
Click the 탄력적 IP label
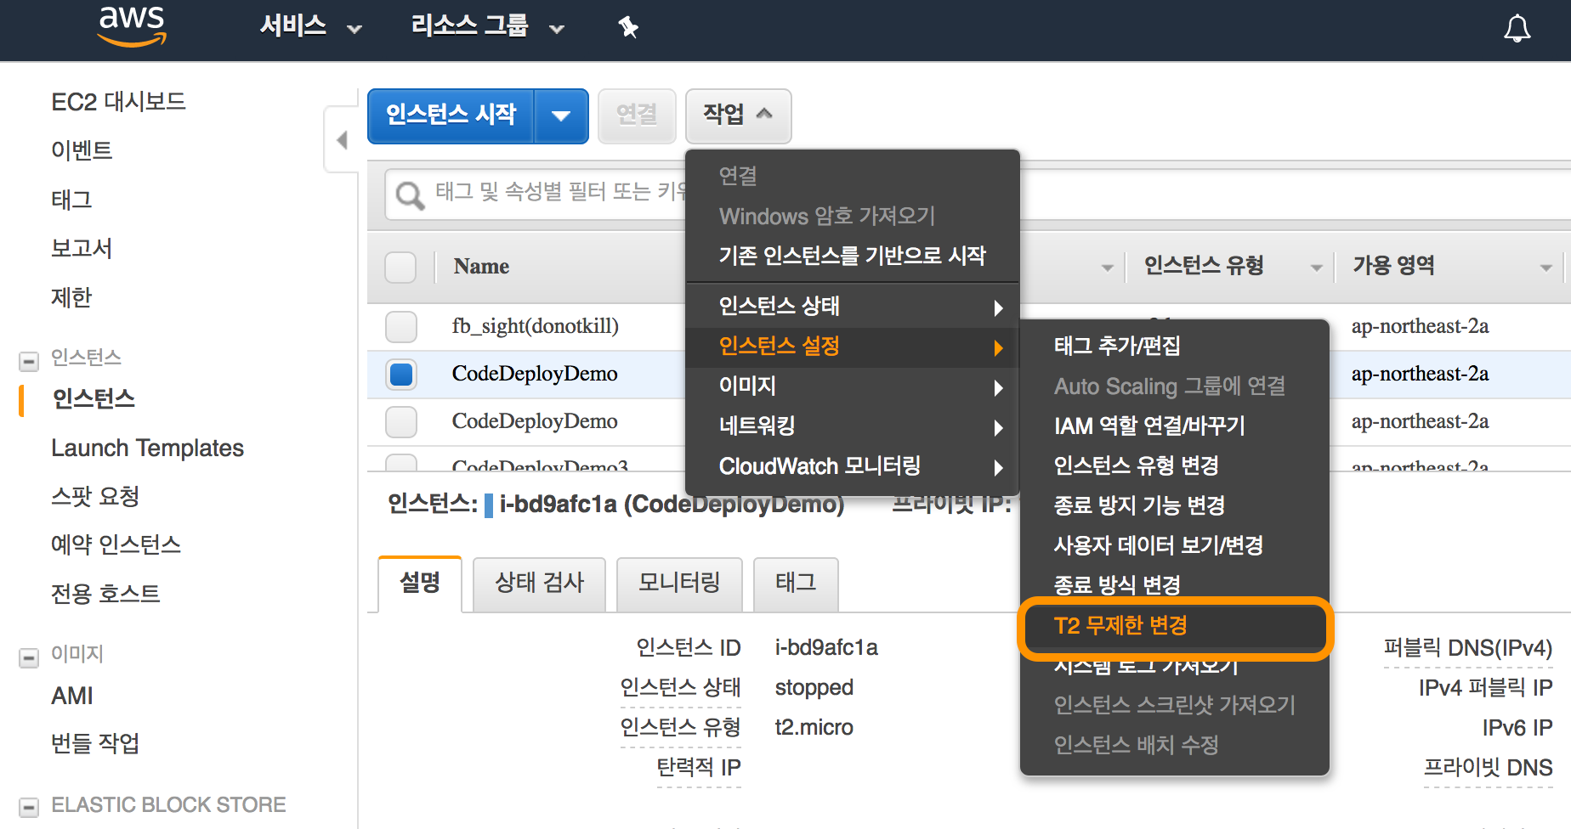pos(699,768)
